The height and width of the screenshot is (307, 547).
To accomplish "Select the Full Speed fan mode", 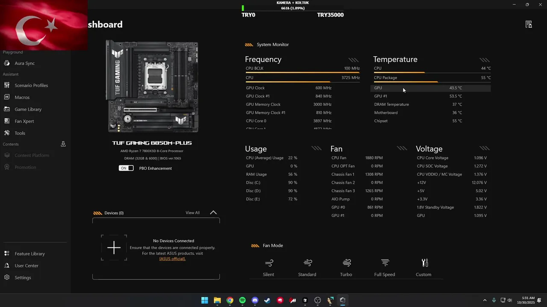I will tap(385, 268).
